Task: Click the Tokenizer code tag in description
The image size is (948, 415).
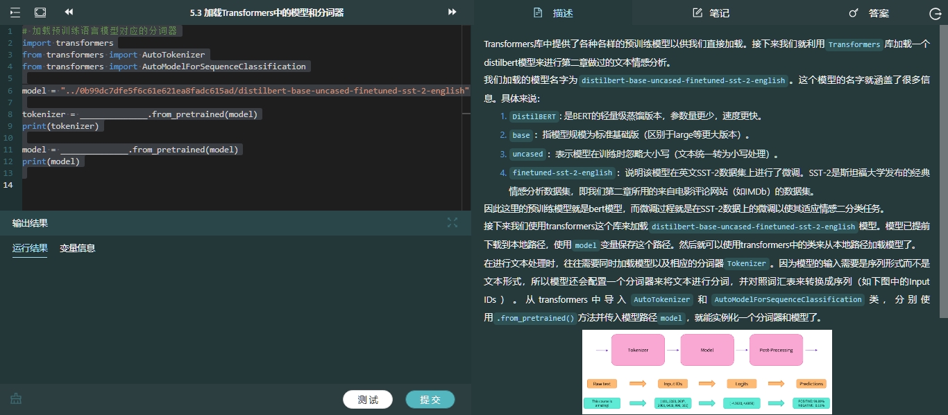Action: coord(747,264)
